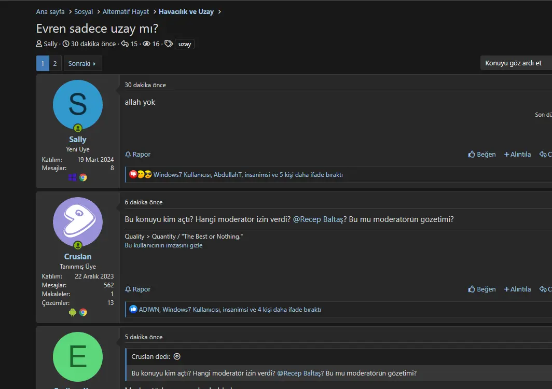552x389 pixels.
Task: Go to page 2 of the thread
Action: click(55, 63)
